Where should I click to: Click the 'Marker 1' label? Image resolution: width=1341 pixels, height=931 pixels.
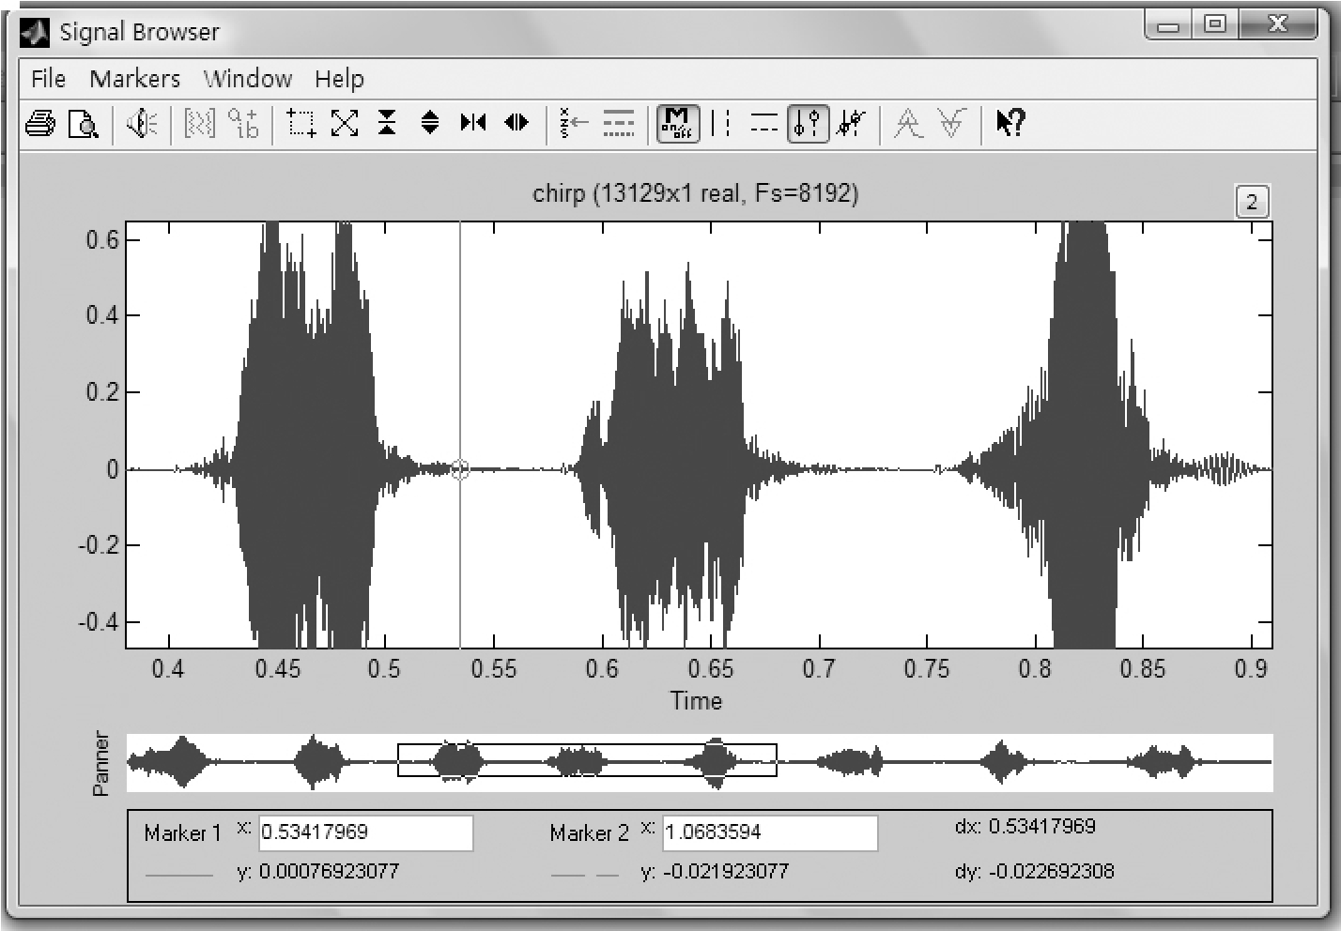tap(182, 833)
